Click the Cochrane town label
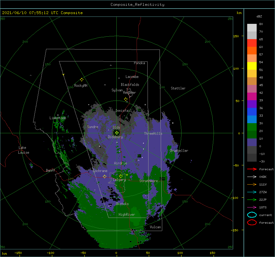Screen dimensions: 275x257 coord(100,171)
